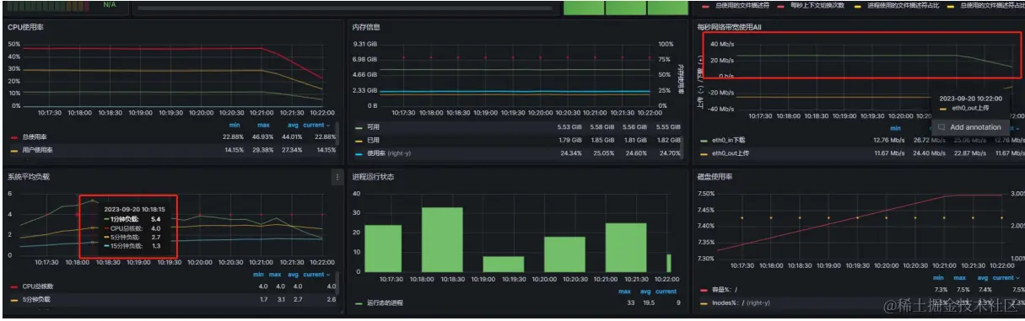Sort 系统平均负载 legend by current column
Viewport: 1025px width, 321px height.
[317, 274]
